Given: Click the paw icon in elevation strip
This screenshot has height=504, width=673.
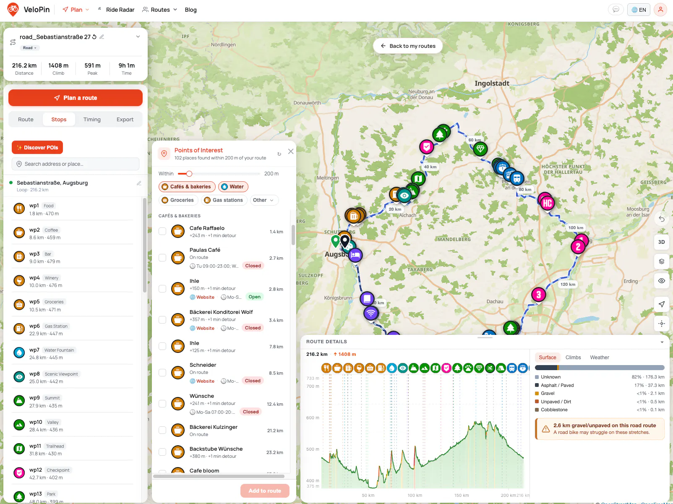Looking at the screenshot, I should (x=468, y=368).
